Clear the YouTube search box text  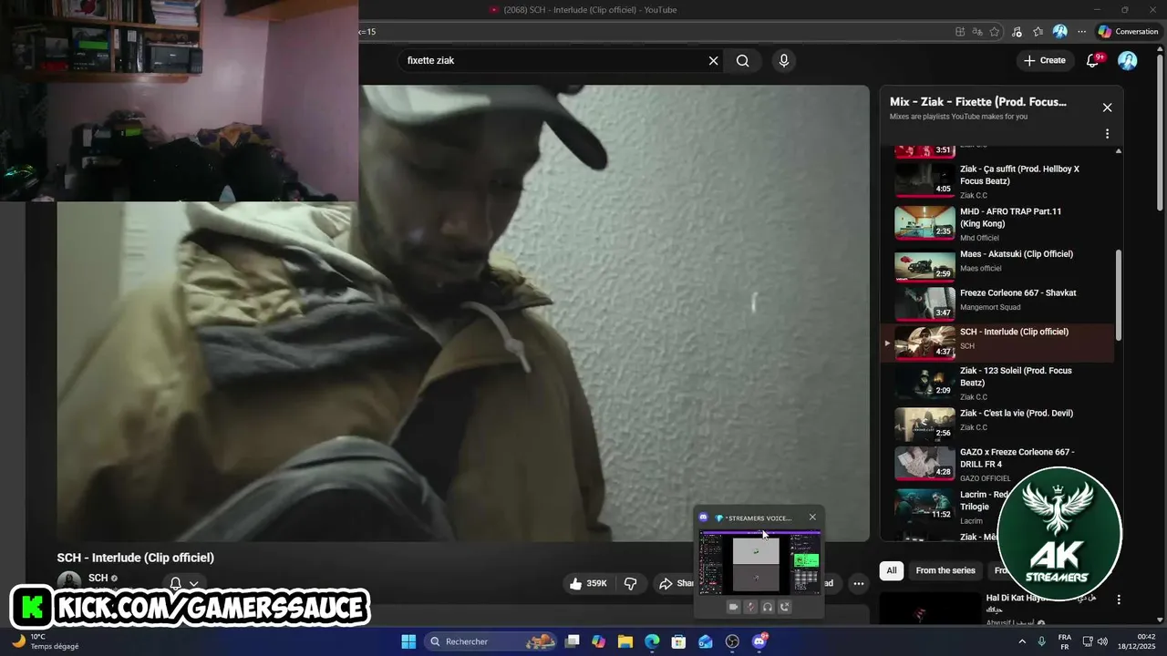pyautogui.click(x=713, y=60)
